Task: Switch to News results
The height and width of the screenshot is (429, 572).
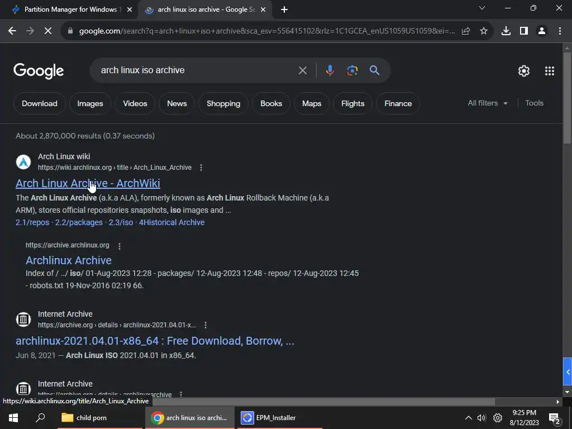Action: click(x=177, y=103)
